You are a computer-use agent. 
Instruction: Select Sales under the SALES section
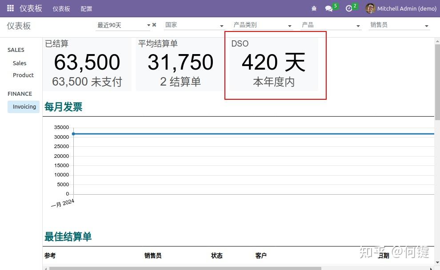(x=20, y=63)
